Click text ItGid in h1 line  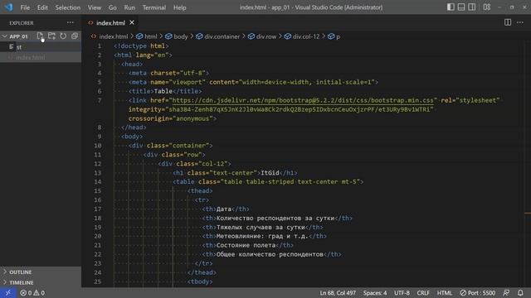270,173
